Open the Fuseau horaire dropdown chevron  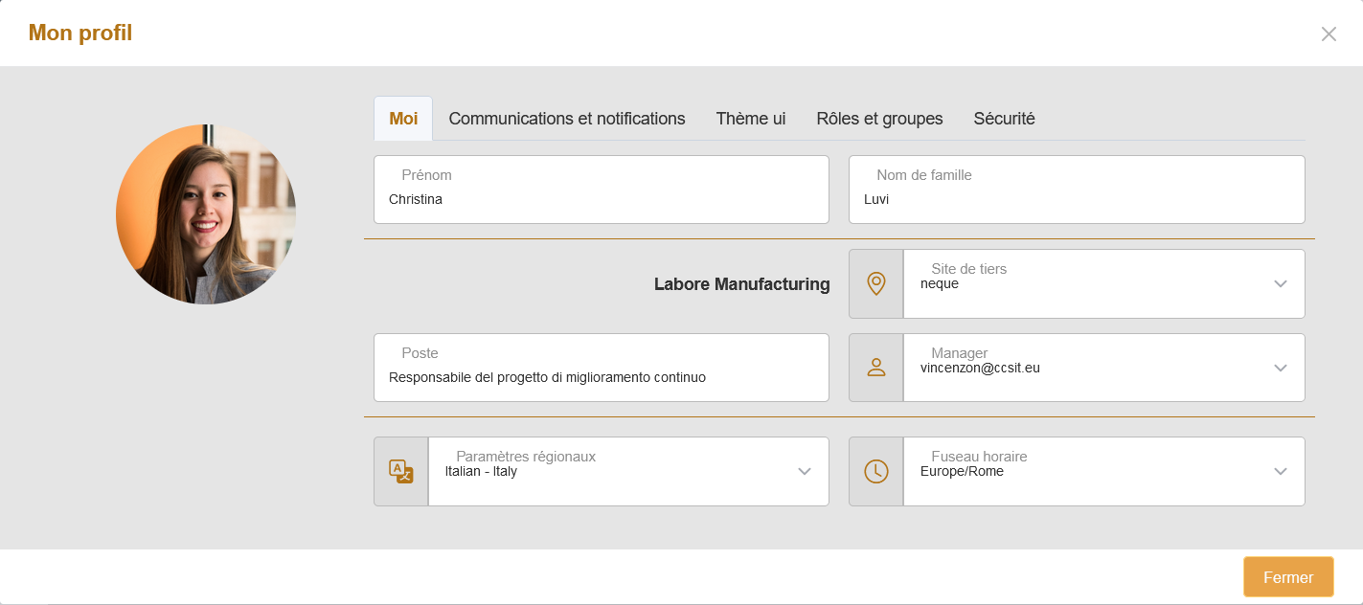coord(1281,471)
